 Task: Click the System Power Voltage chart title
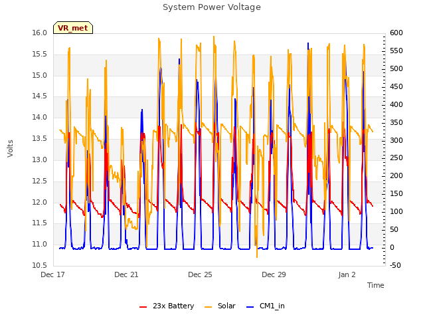pos(212,7)
